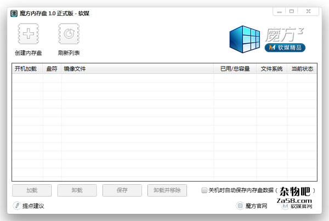Click 刷新列表 label text
The image size is (329, 221).
pyautogui.click(x=69, y=53)
